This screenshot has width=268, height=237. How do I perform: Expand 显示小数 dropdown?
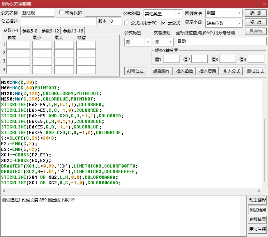(239, 23)
